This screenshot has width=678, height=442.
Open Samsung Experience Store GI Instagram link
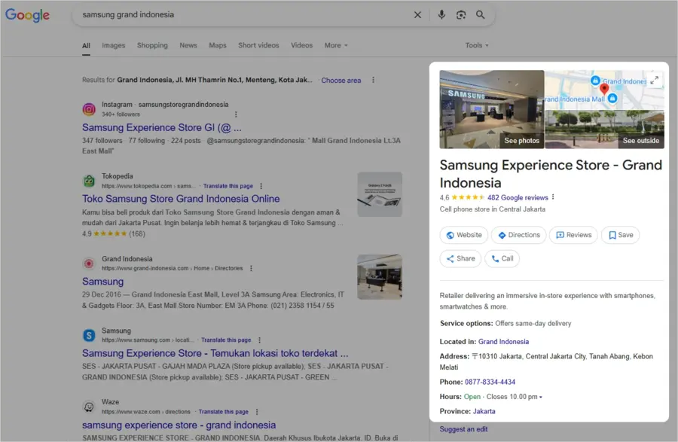click(162, 128)
